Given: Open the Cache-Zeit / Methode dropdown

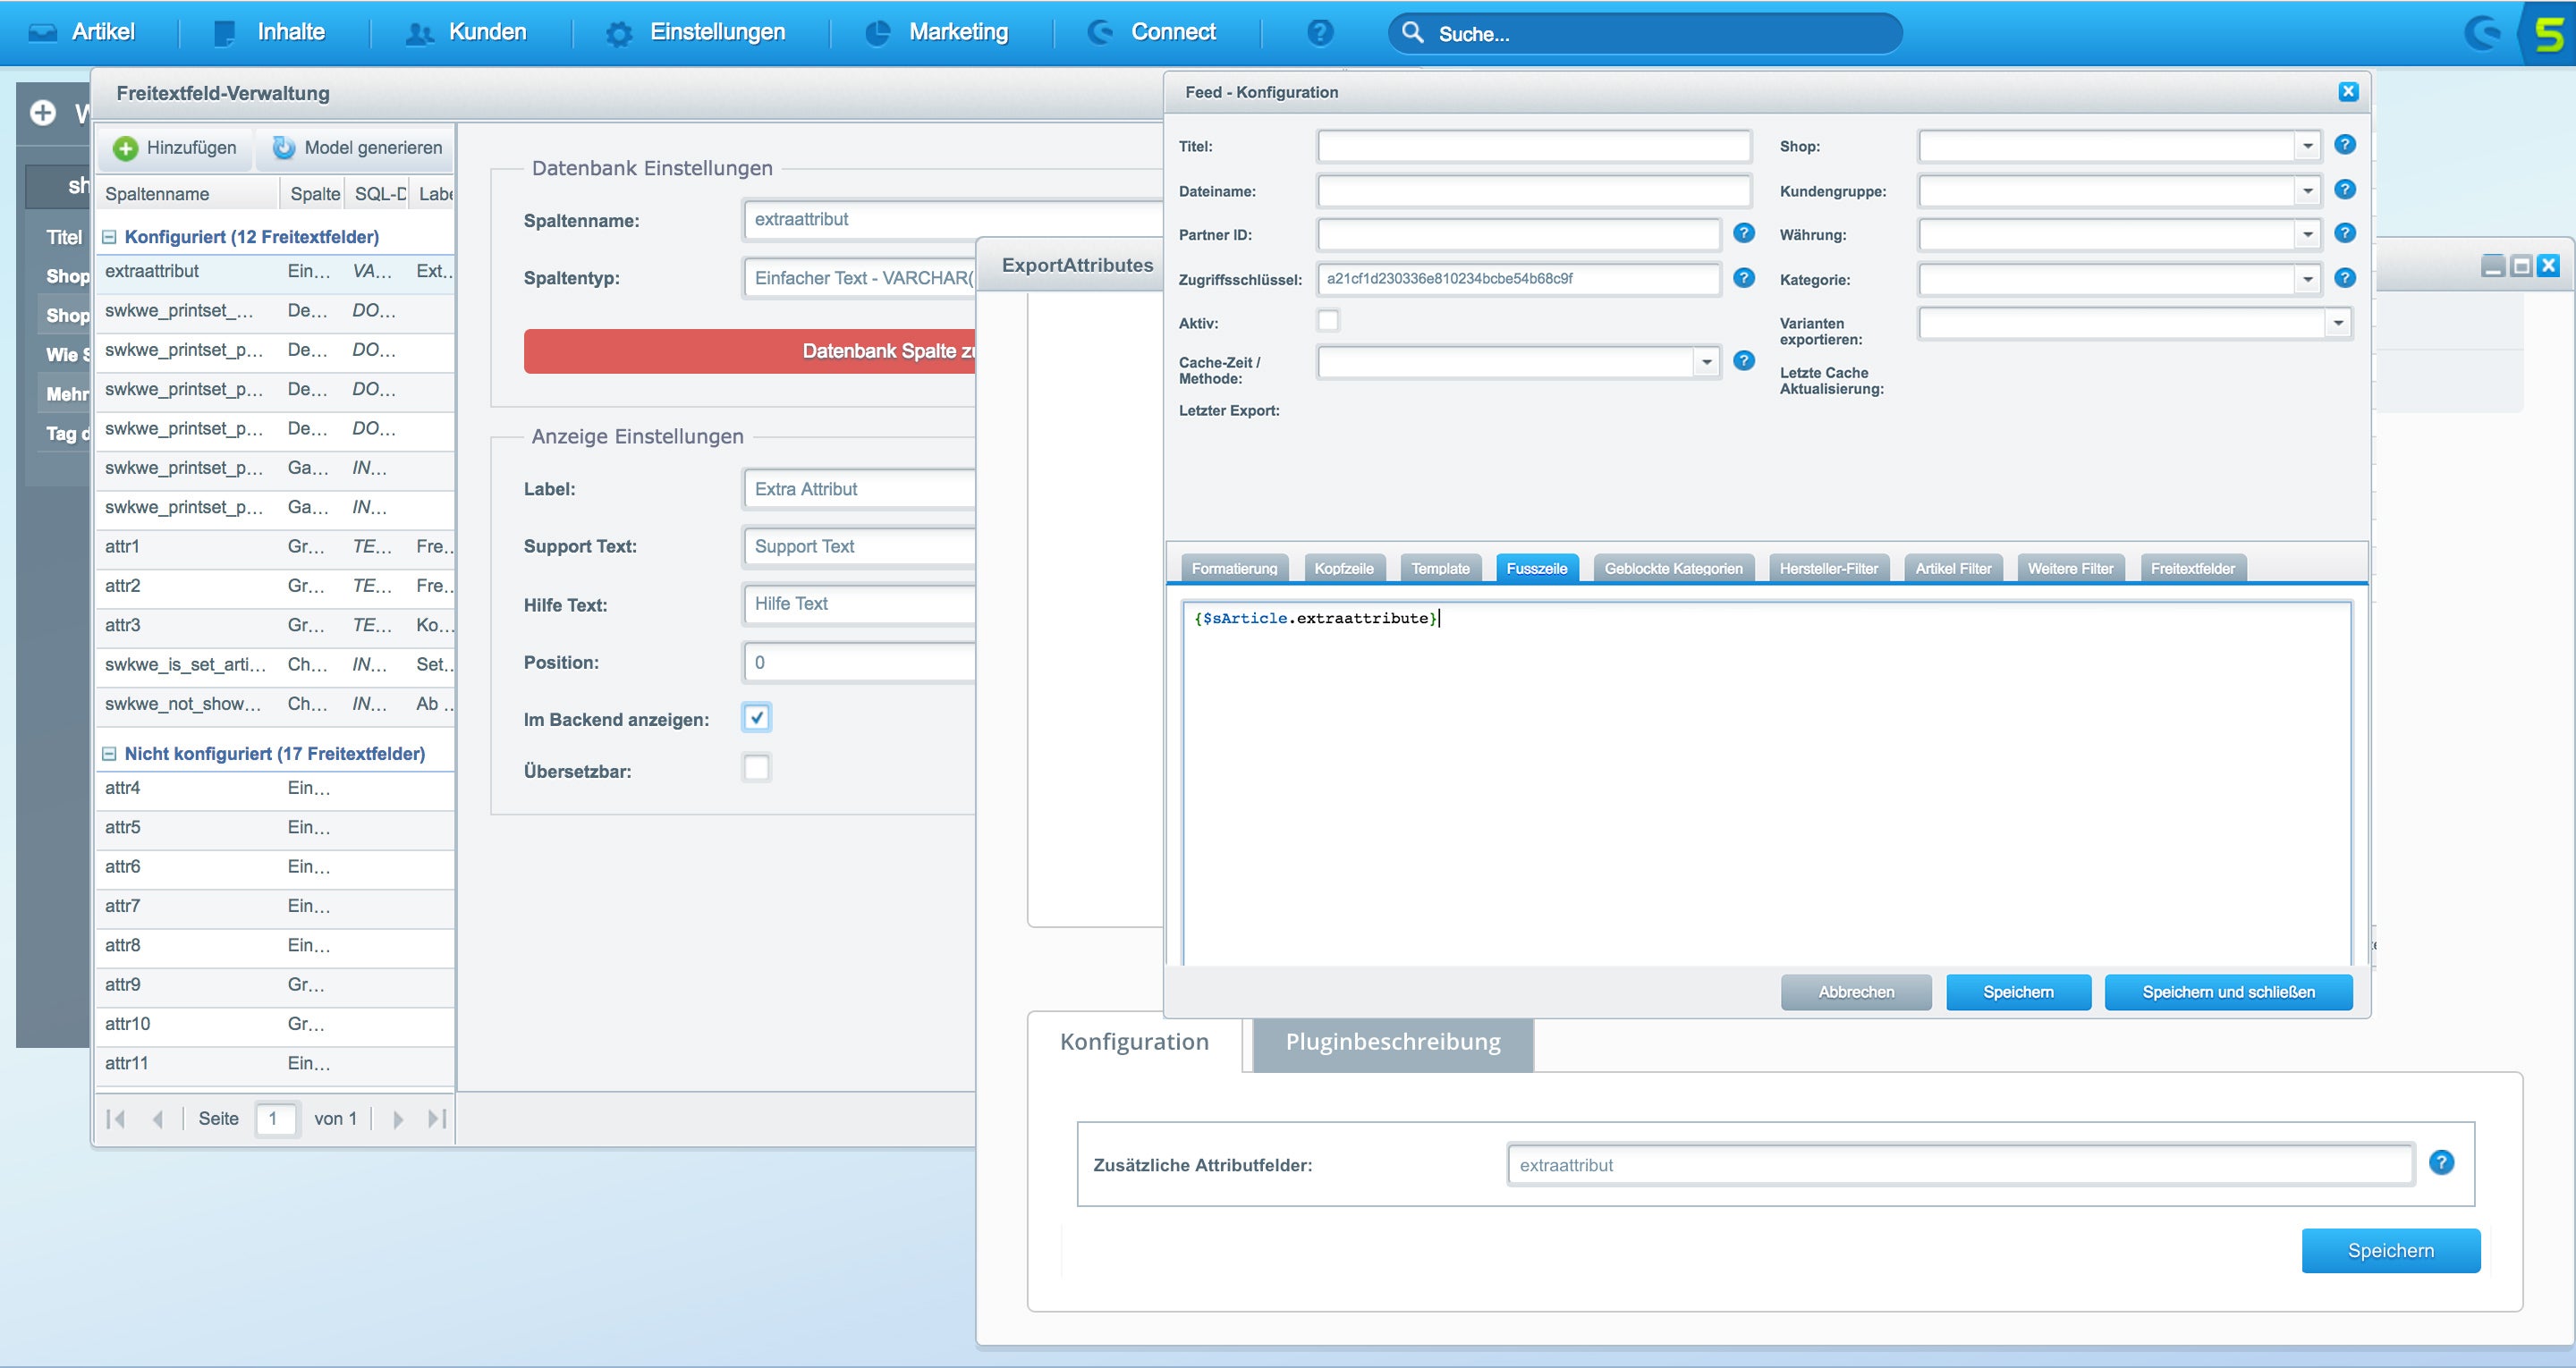Looking at the screenshot, I should (1707, 362).
